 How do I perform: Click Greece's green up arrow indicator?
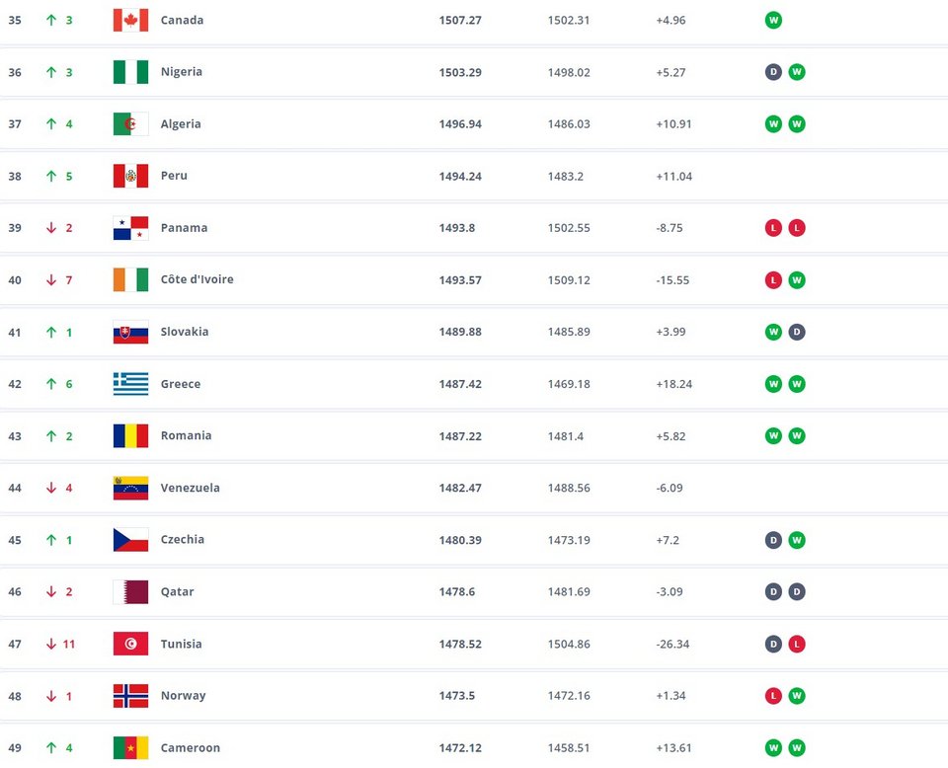pos(51,384)
